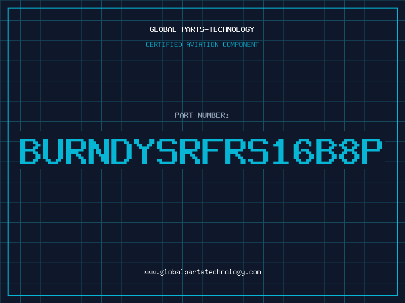
Task: Click the word NUMBER: in the label
Action: [213, 115]
